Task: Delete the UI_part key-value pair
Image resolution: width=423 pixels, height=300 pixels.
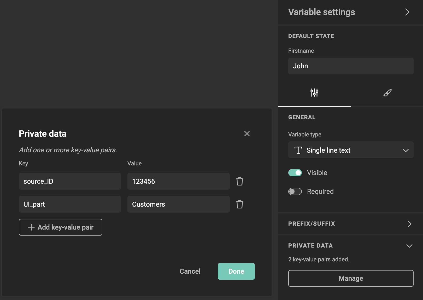Action: click(240, 204)
